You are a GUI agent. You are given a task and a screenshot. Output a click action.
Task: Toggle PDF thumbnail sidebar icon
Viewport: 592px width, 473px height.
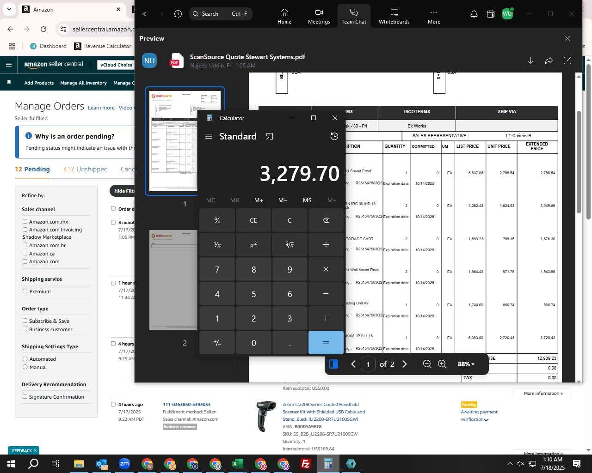[x=333, y=364]
